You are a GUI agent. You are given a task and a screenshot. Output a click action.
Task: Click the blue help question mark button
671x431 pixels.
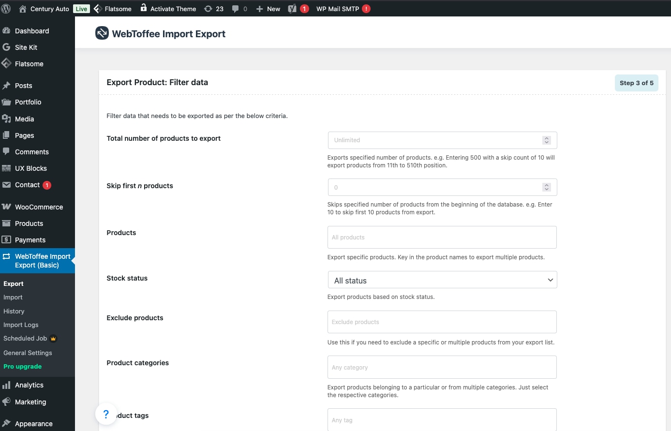pyautogui.click(x=106, y=414)
